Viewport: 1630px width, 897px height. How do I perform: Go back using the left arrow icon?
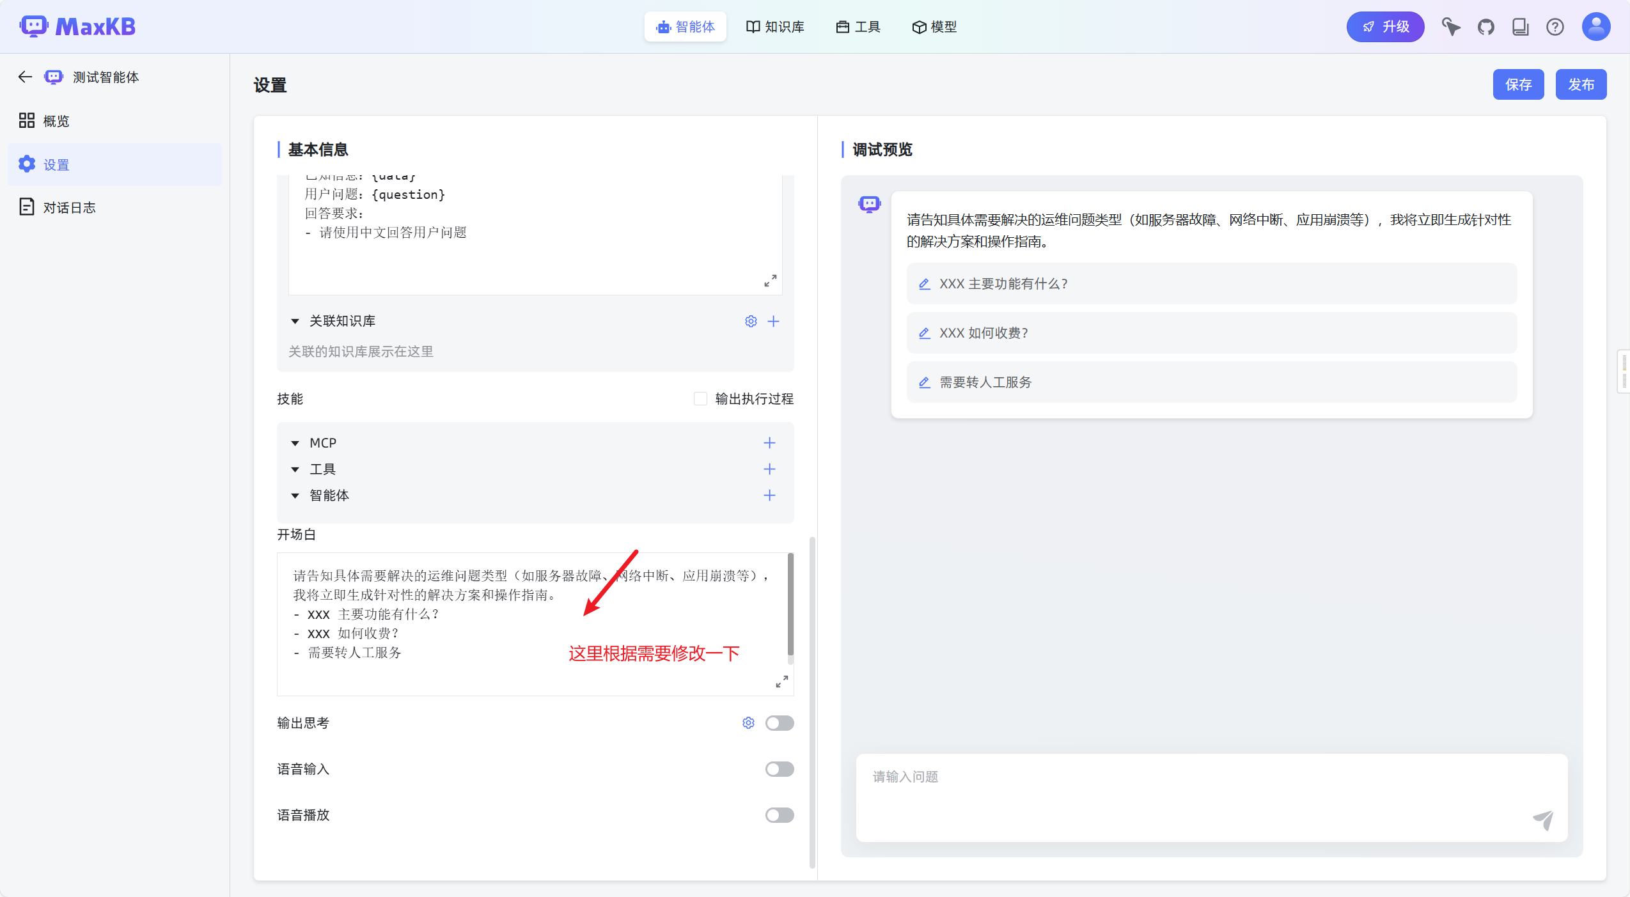tap(25, 77)
